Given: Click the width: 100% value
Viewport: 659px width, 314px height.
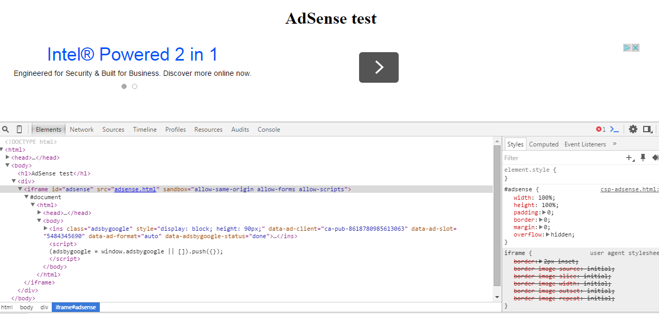Looking at the screenshot, I should 546,198.
